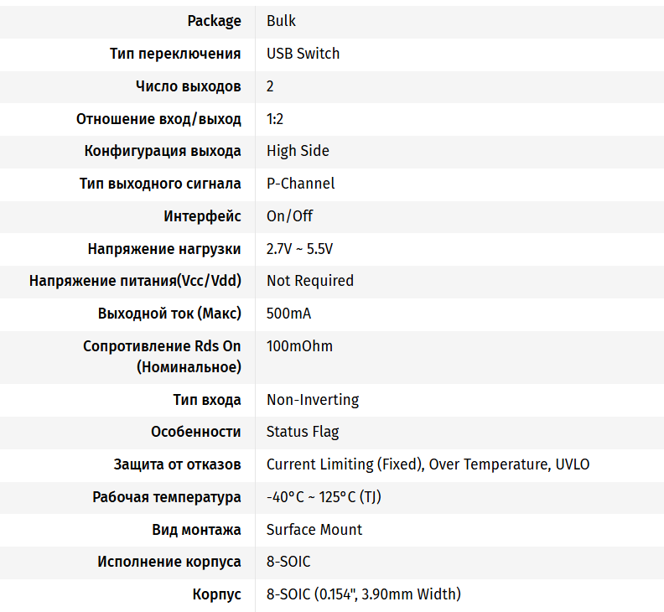
Task: Click the "Package" row label
Action: 214,21
